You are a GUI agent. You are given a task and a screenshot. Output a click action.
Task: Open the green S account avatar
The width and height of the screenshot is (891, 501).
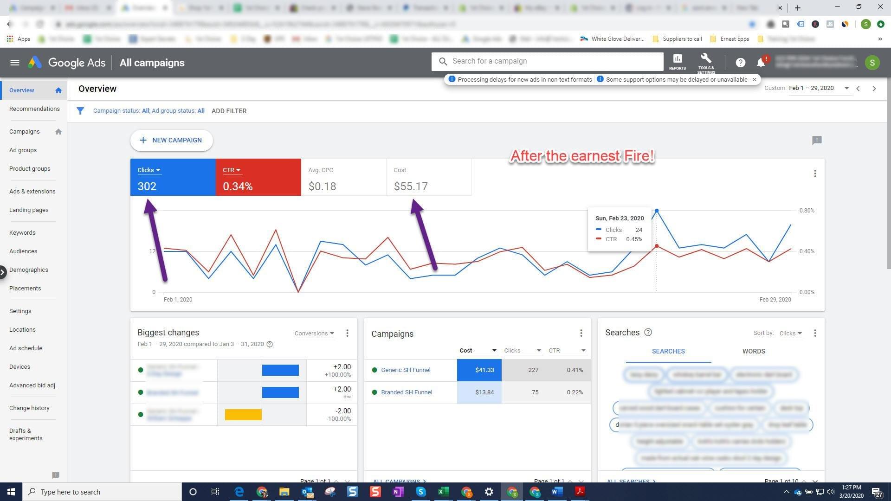(872, 63)
